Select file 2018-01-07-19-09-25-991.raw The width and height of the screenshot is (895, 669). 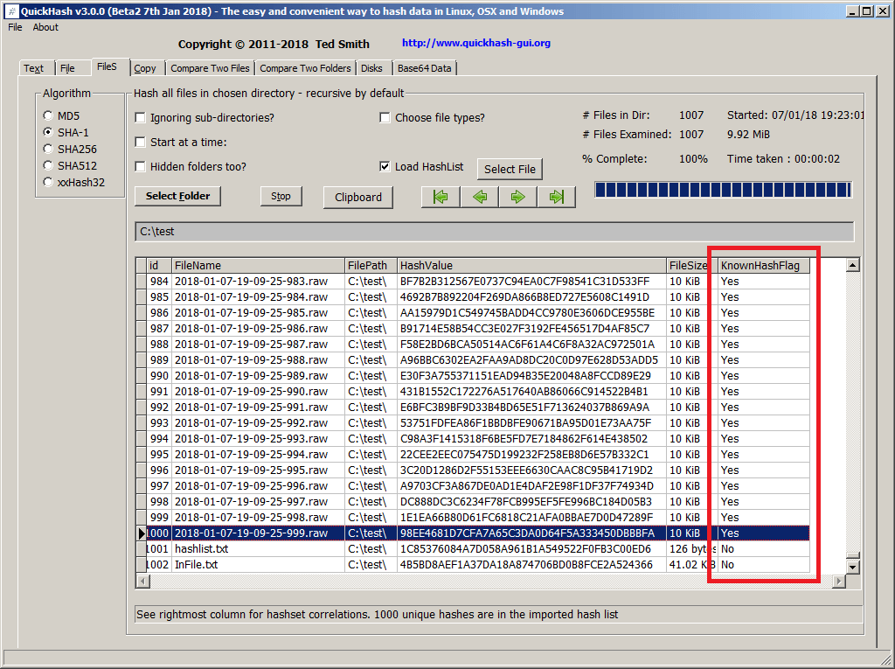pyautogui.click(x=259, y=408)
